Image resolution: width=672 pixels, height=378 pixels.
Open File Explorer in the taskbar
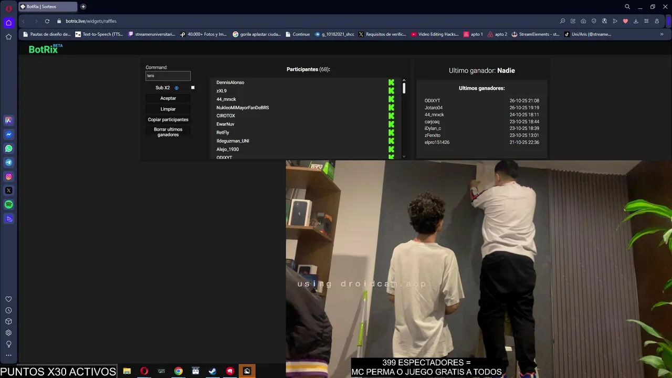(x=127, y=371)
